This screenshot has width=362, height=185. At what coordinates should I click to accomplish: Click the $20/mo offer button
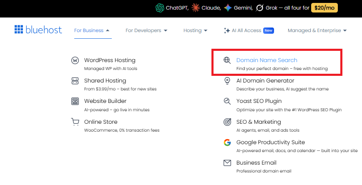click(324, 8)
